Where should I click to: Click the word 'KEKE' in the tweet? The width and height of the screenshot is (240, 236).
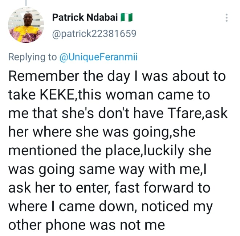[57, 95]
